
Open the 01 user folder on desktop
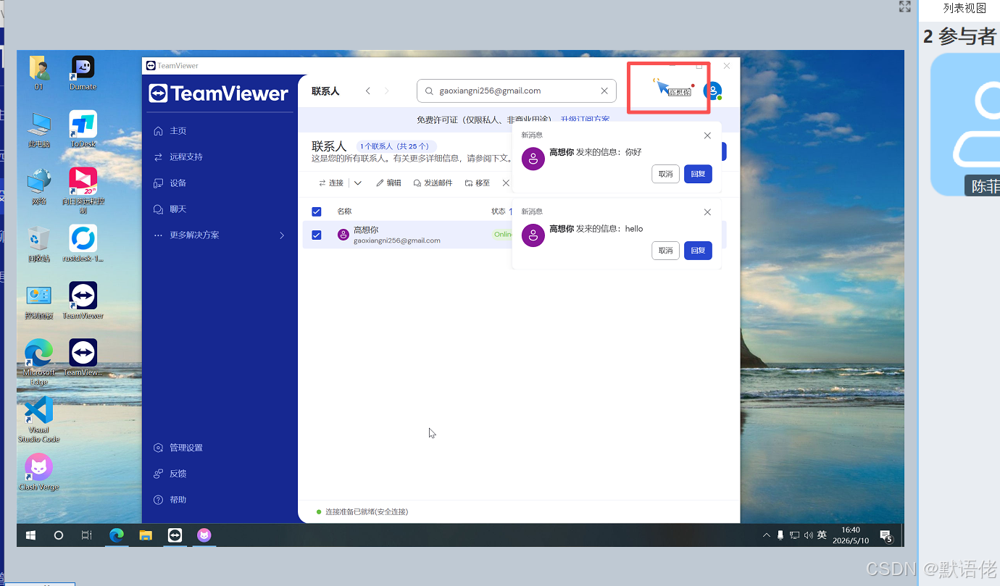click(39, 72)
